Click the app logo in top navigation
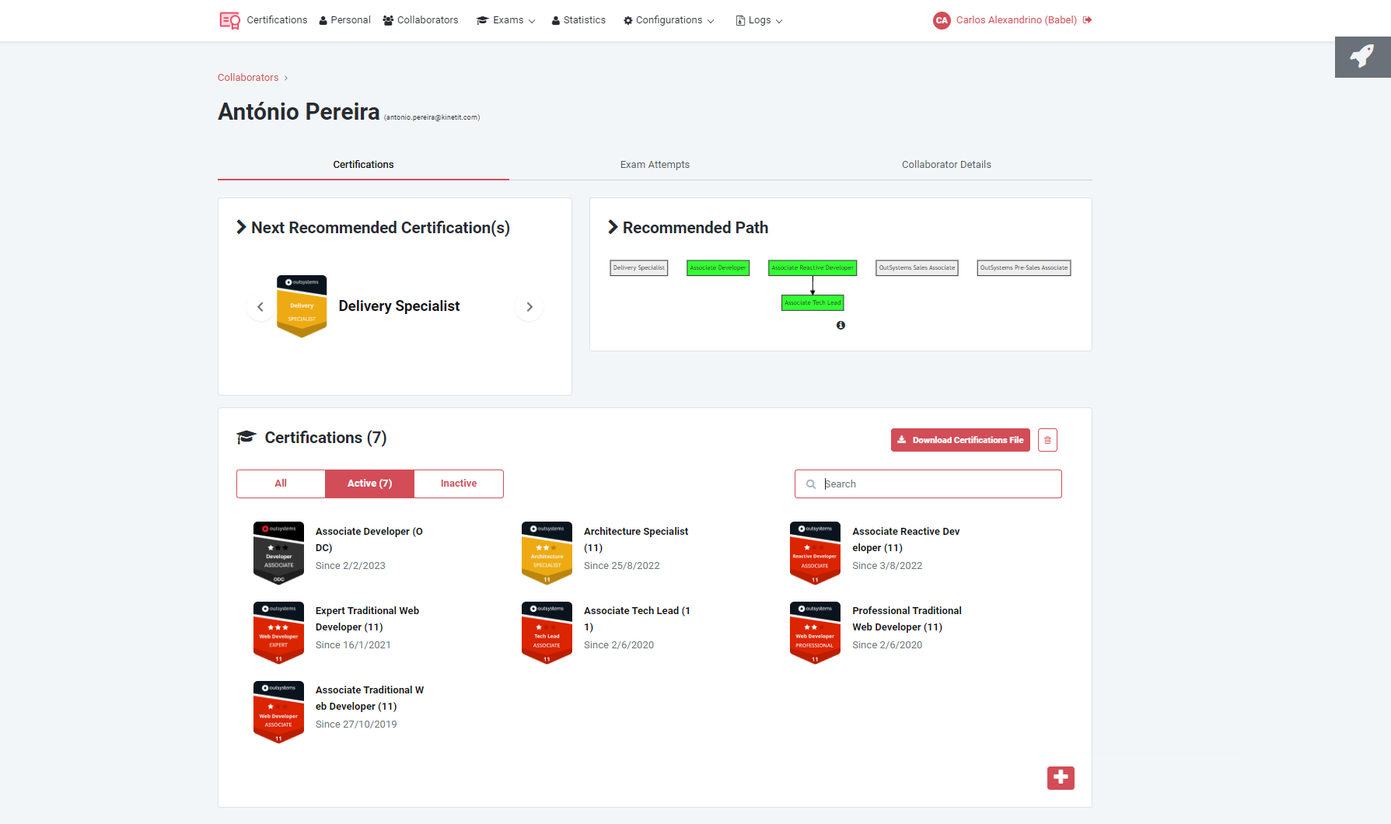 click(x=229, y=20)
